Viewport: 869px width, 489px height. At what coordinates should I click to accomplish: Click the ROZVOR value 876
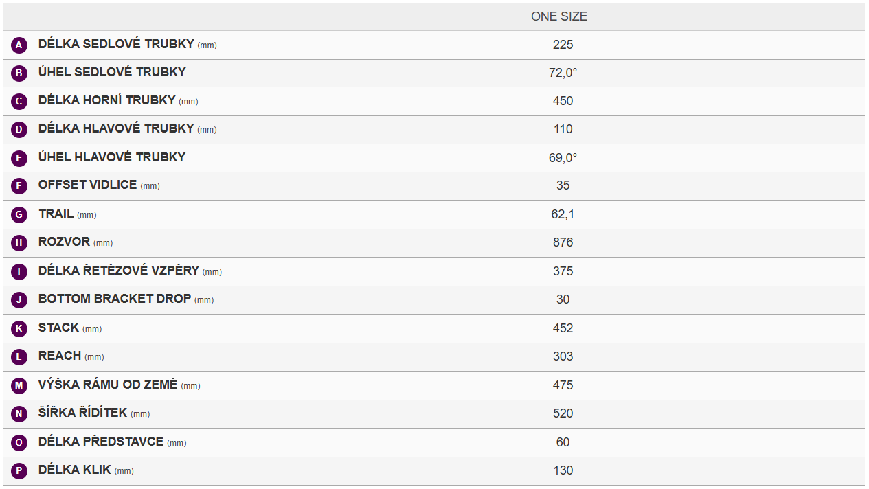[x=563, y=242]
